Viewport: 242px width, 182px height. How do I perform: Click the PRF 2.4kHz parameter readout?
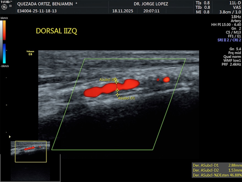[231, 64]
